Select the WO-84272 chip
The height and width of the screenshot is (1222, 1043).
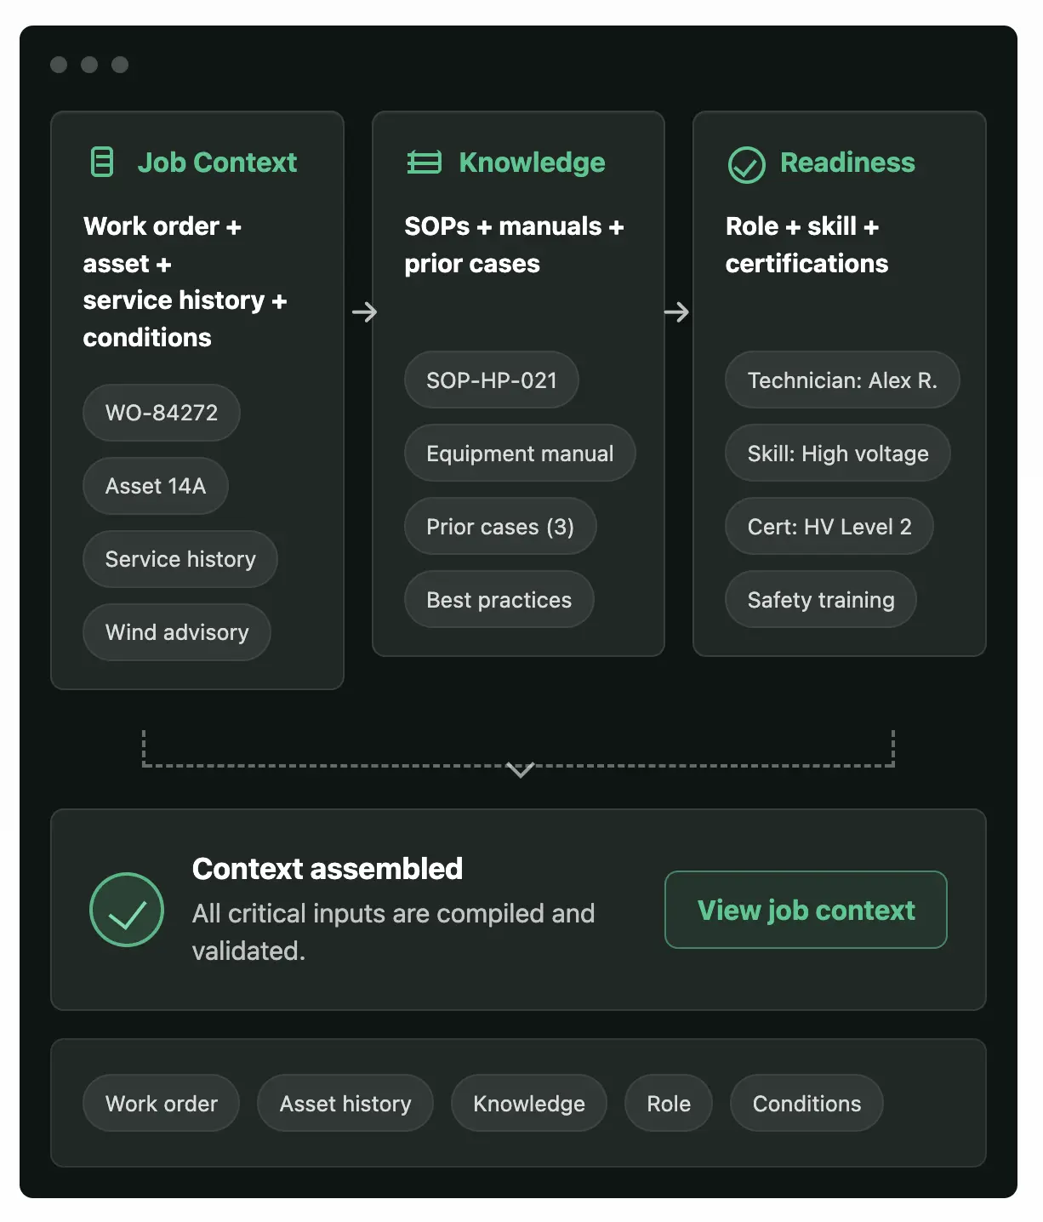162,413
